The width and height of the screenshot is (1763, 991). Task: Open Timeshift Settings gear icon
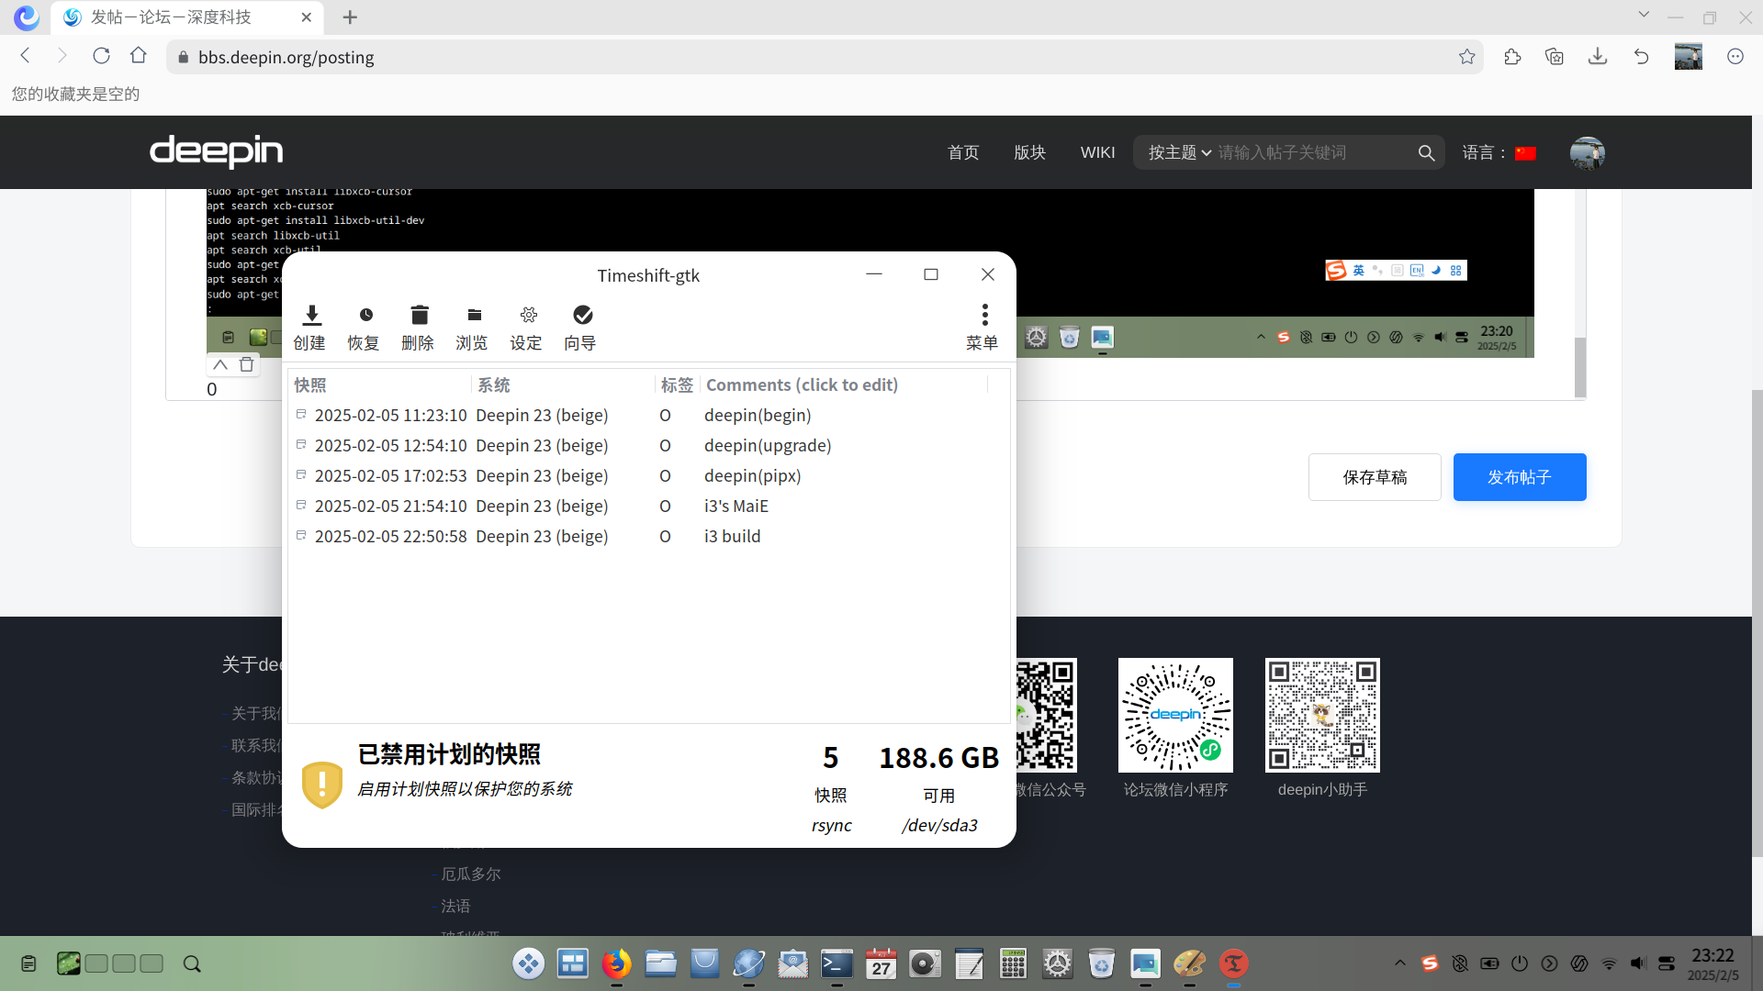click(x=528, y=316)
